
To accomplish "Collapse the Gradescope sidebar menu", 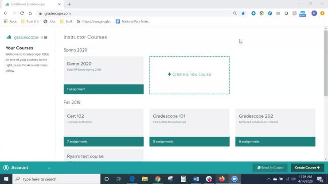I will (x=44, y=38).
